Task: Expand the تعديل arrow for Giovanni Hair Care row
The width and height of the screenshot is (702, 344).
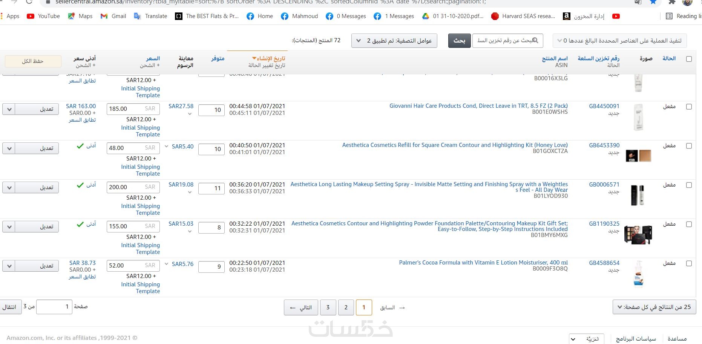Action: pos(9,109)
